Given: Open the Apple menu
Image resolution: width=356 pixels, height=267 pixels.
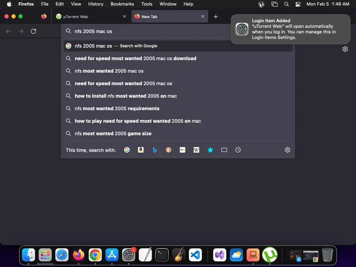Looking at the screenshot, I should pos(9,4).
